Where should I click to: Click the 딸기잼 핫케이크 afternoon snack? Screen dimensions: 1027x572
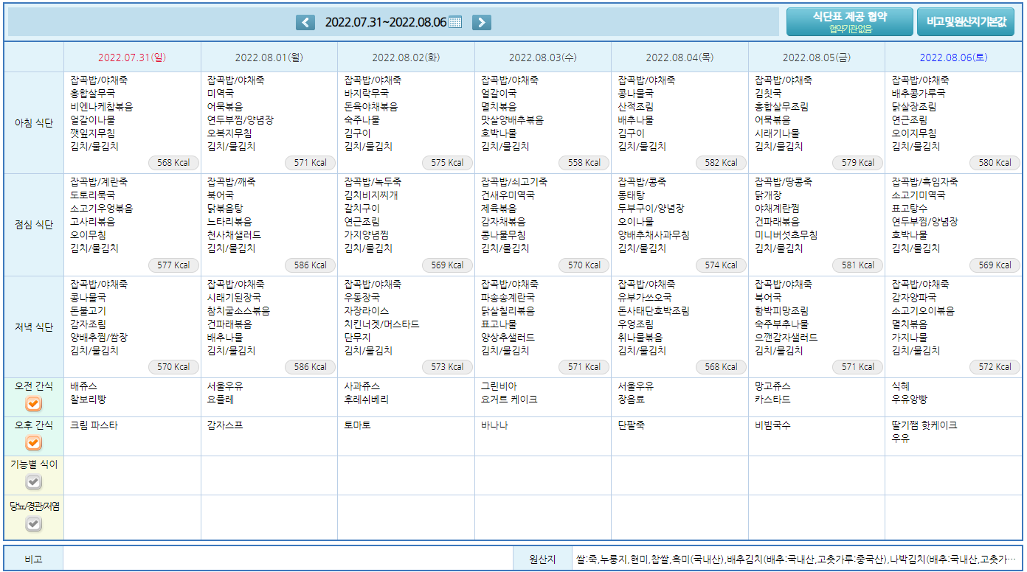click(924, 425)
